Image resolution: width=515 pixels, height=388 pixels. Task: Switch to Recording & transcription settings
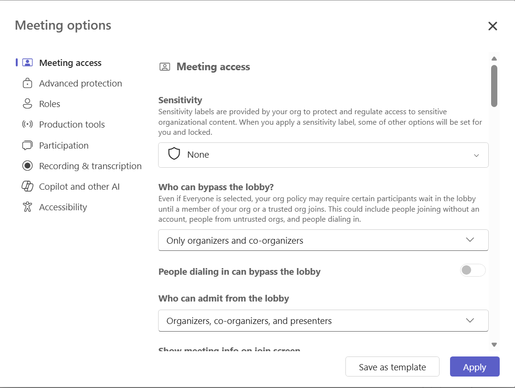pos(90,166)
